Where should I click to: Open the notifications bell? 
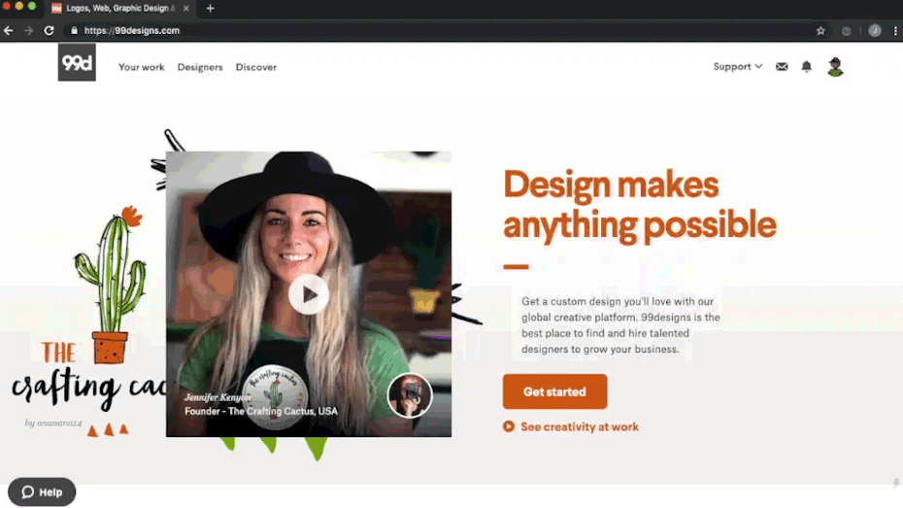pos(806,67)
